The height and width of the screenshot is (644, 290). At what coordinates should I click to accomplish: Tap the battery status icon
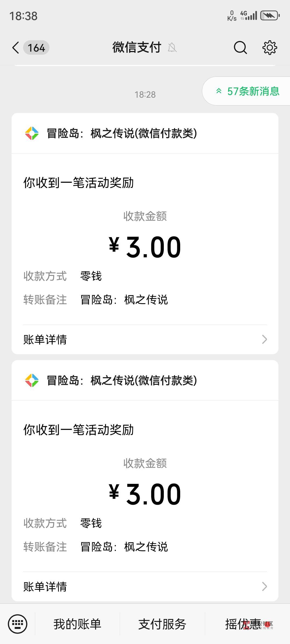(x=270, y=16)
